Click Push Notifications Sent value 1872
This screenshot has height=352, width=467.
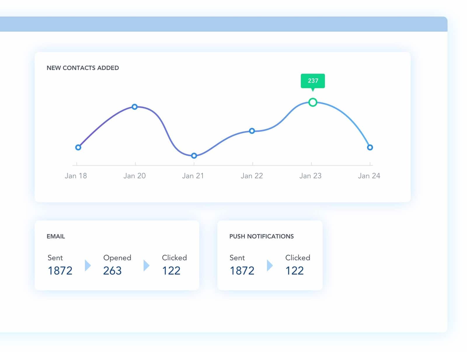click(x=242, y=271)
